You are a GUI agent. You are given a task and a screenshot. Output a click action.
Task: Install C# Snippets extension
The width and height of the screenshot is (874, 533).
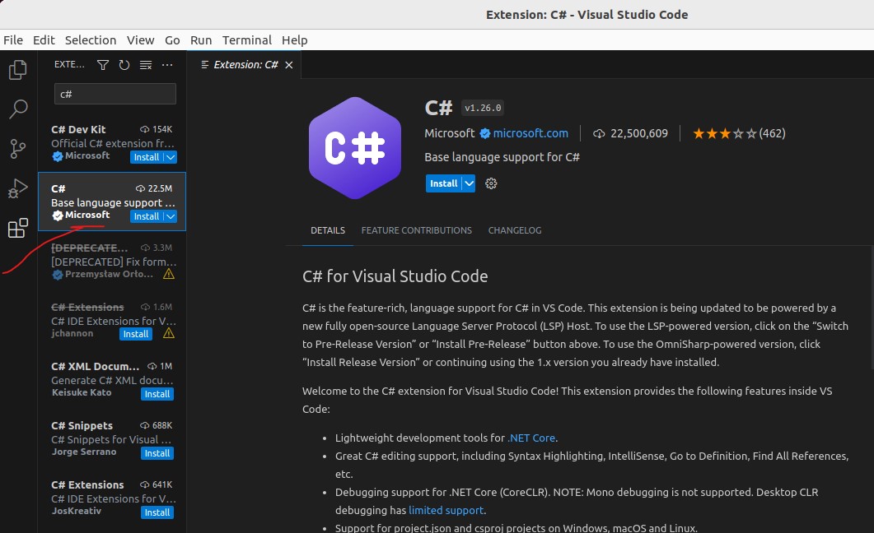157,453
